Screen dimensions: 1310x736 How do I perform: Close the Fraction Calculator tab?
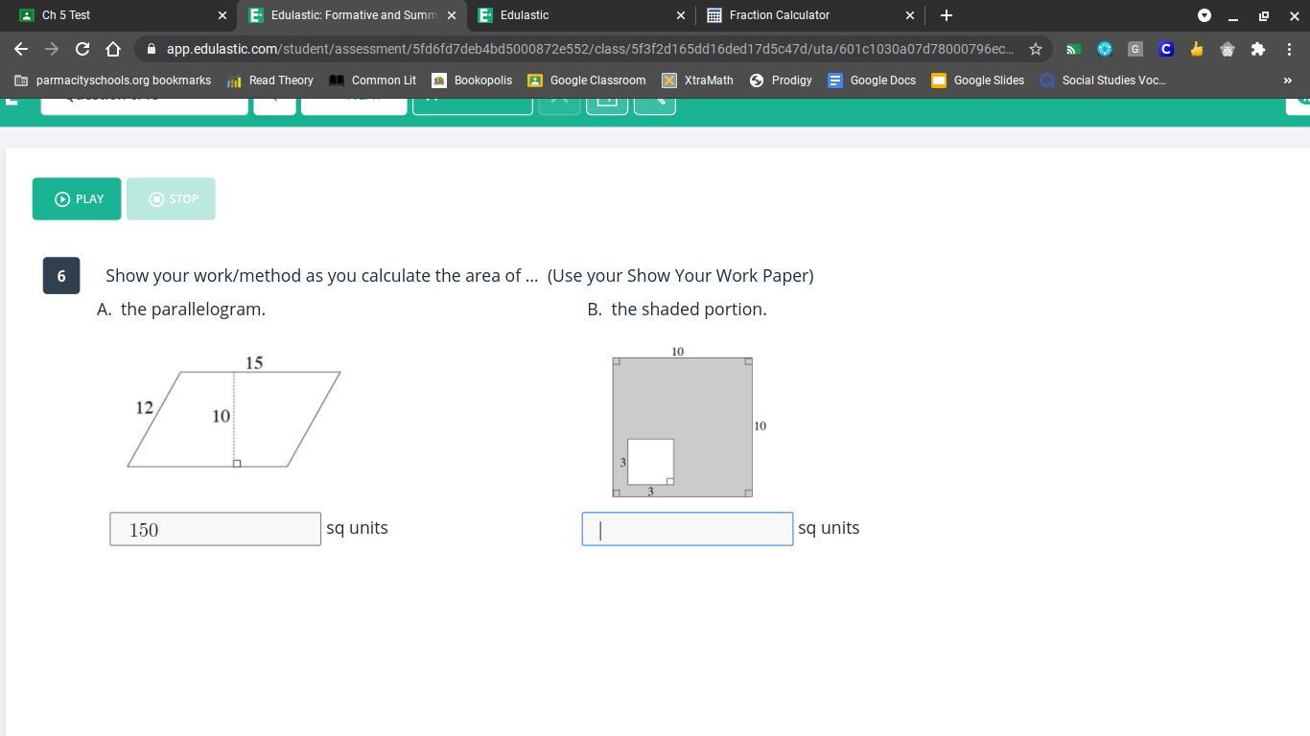tap(910, 15)
